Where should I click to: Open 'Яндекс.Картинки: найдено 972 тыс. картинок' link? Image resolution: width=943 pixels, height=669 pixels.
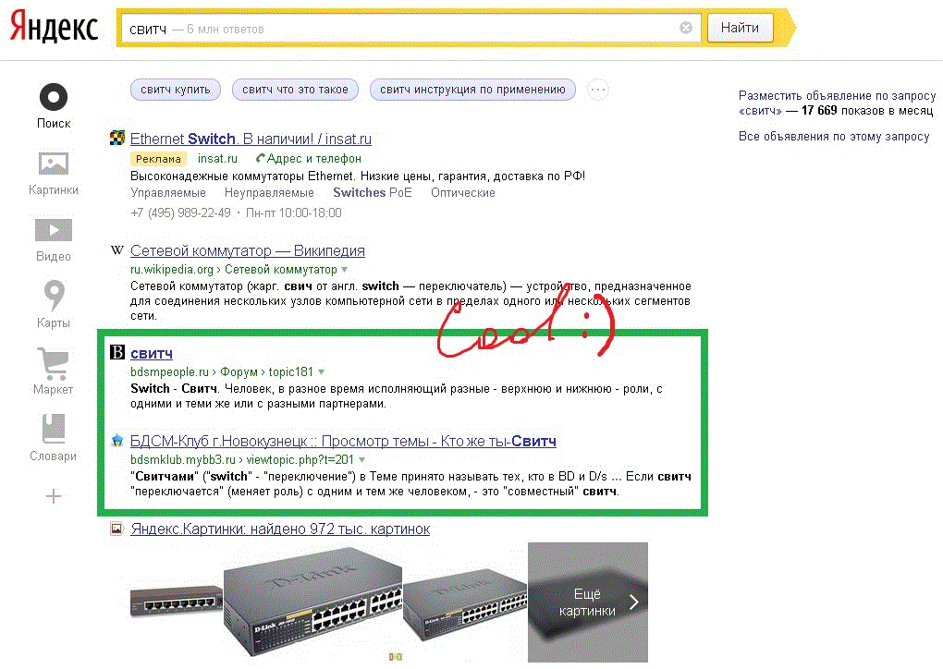coord(280,529)
